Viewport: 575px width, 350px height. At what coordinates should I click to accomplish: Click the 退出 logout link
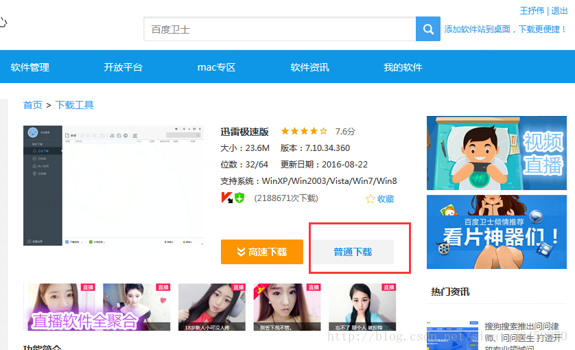[x=559, y=11]
